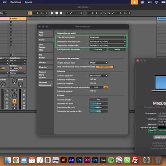Select the Licenses Maintenance preferences tab
166x166 pixels.
tap(45, 84)
